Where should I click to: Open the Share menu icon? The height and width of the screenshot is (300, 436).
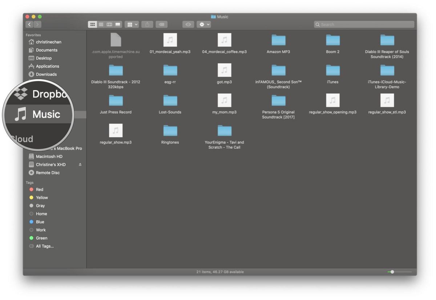pos(147,24)
